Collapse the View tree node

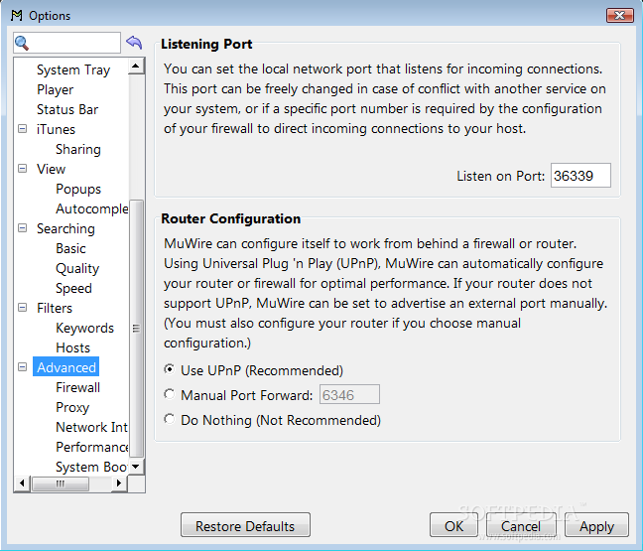pos(23,169)
